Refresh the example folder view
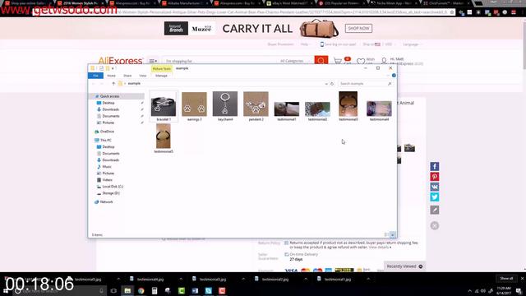526x296 pixels. 332,84
